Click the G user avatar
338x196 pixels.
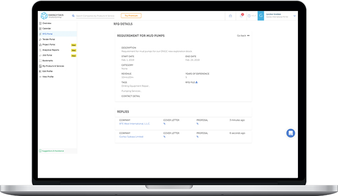pyautogui.click(x=261, y=16)
